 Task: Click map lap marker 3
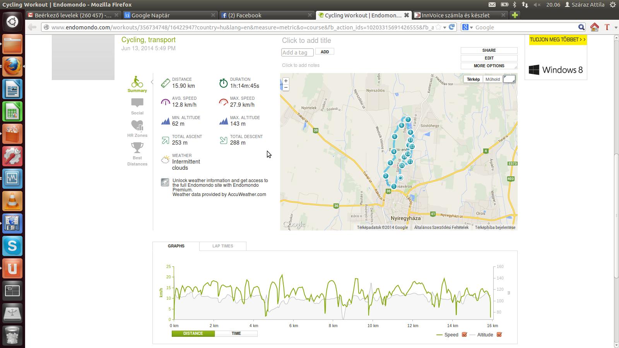pyautogui.click(x=390, y=163)
